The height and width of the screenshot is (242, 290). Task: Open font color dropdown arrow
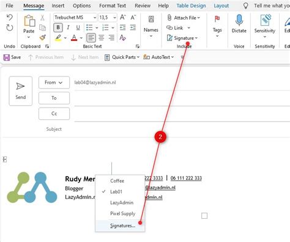tap(81, 38)
